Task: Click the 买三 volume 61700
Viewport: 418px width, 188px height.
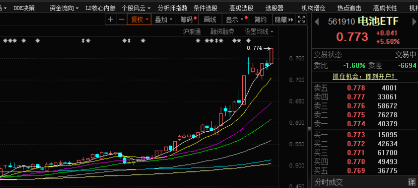Action: click(x=387, y=153)
